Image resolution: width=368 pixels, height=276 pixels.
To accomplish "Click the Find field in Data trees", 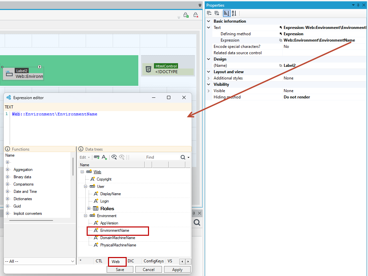I will tap(162, 157).
